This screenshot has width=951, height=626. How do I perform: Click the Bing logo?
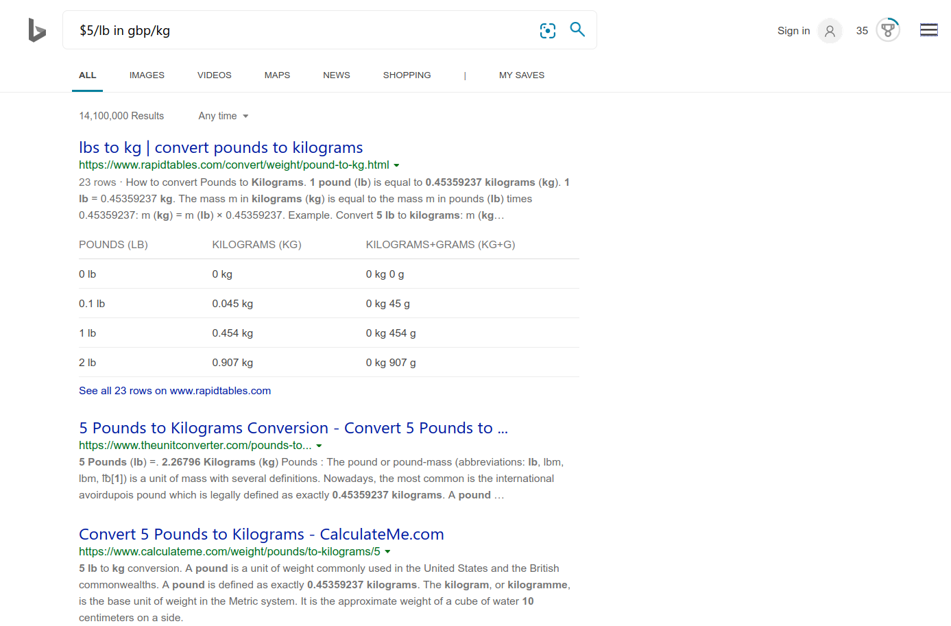37,30
